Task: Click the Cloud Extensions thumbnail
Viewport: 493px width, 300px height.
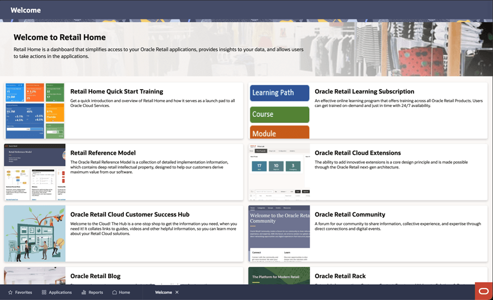Action: tap(279, 172)
